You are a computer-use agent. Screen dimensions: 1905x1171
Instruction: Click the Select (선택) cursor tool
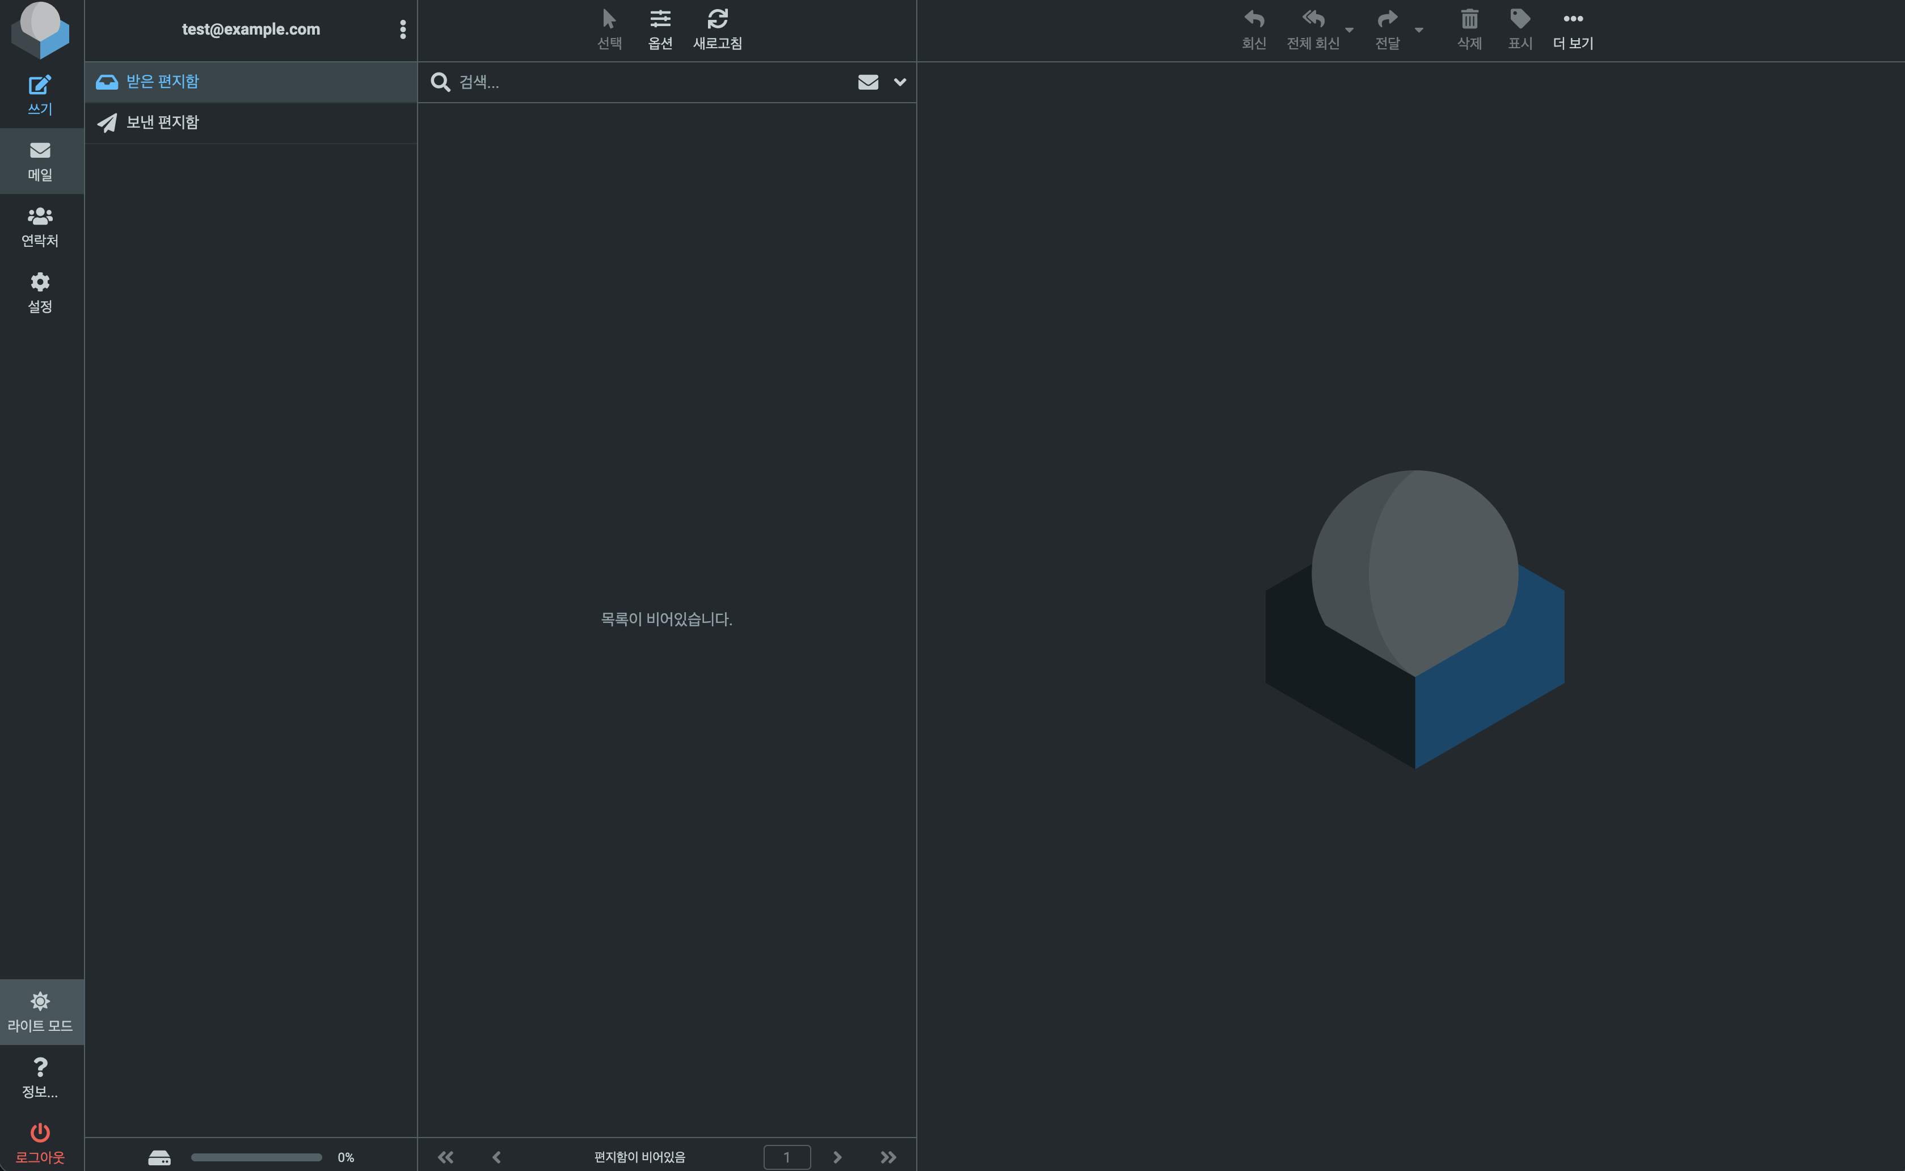(609, 30)
